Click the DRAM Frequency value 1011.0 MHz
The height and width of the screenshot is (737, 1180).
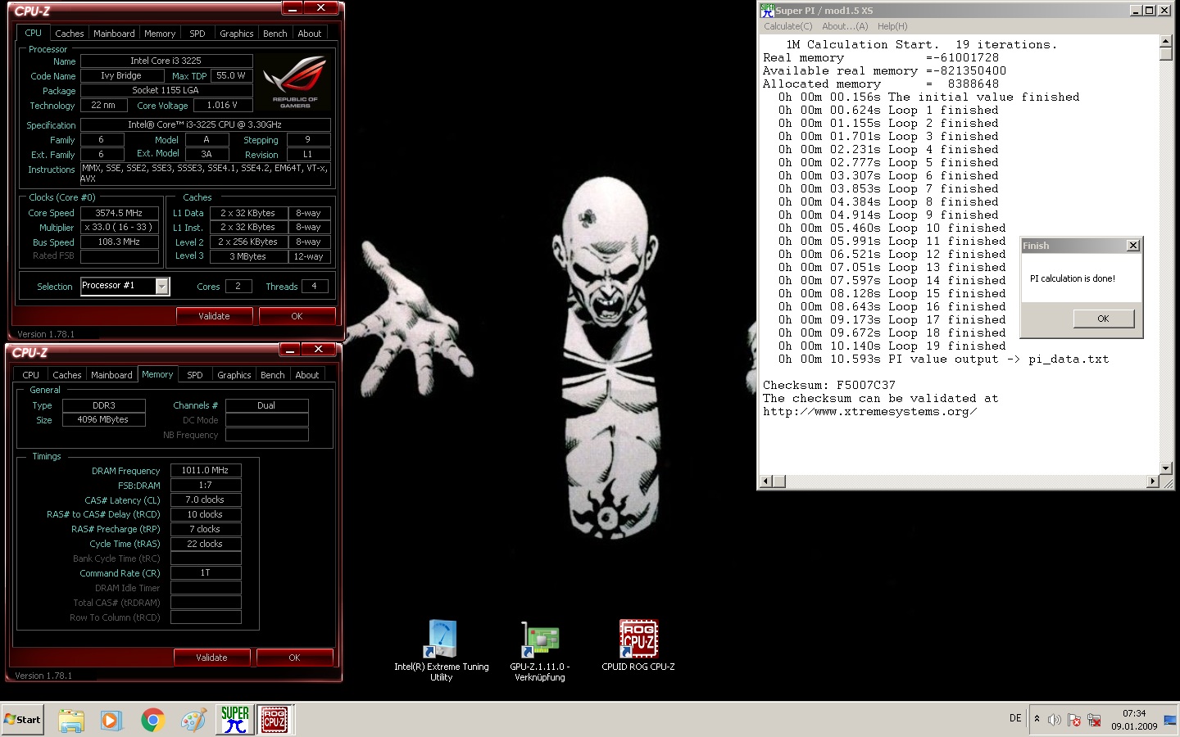point(206,470)
